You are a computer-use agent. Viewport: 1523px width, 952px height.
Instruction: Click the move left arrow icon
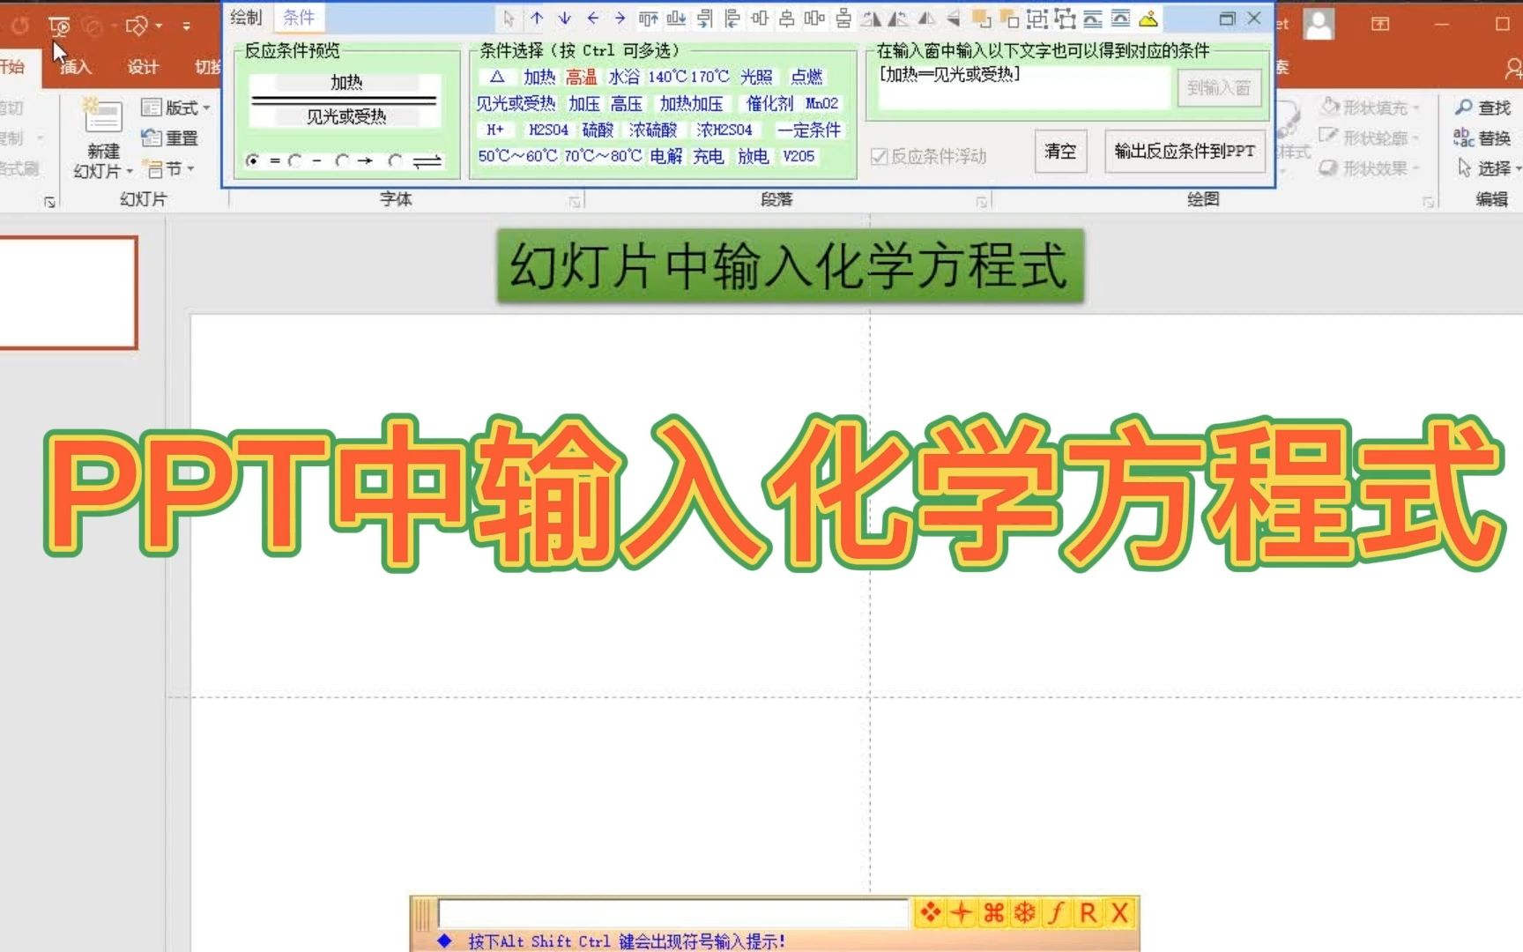click(593, 18)
